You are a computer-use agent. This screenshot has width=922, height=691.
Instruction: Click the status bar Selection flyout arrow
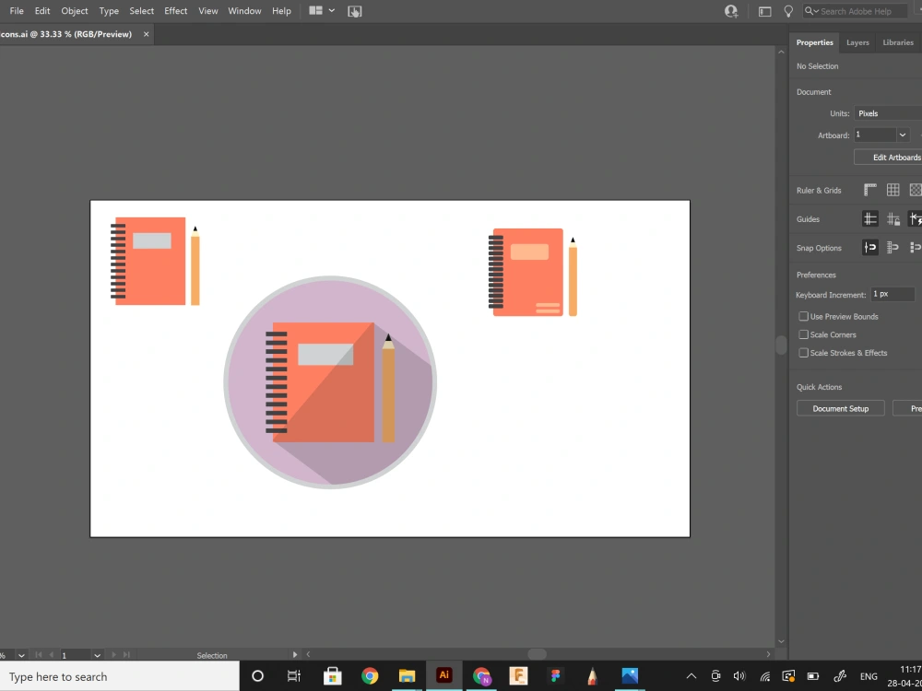295,654
